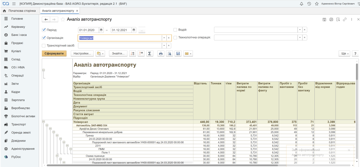
Task: Click the Сформувати button
Action: [x=54, y=54]
